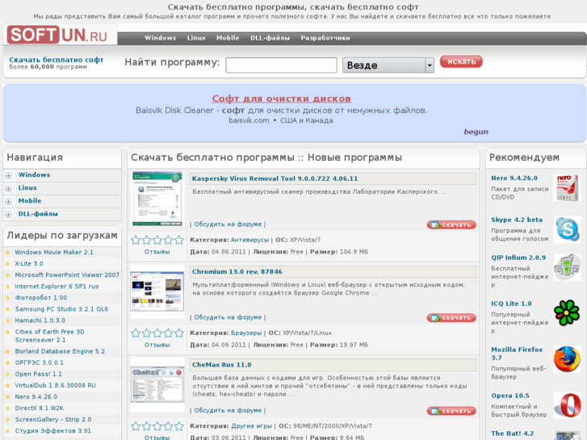Open Skype 4.2 beta recommended link
The width and height of the screenshot is (587, 440).
click(x=517, y=220)
